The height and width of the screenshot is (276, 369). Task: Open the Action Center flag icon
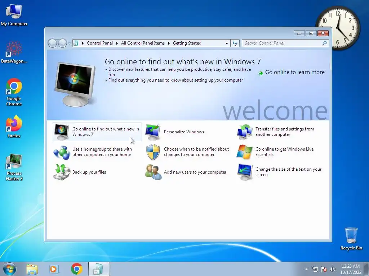(324, 269)
